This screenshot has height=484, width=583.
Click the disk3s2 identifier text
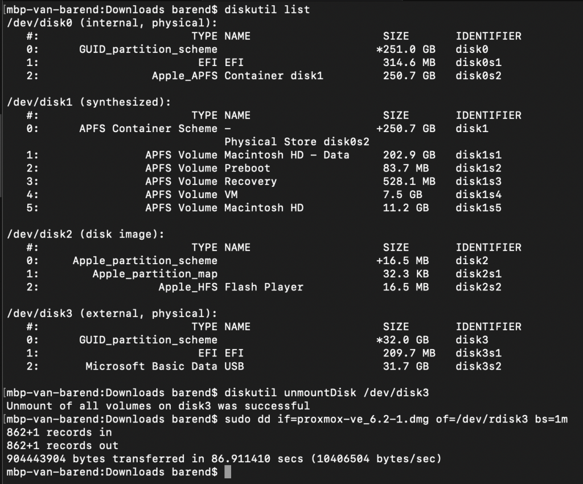coord(478,366)
